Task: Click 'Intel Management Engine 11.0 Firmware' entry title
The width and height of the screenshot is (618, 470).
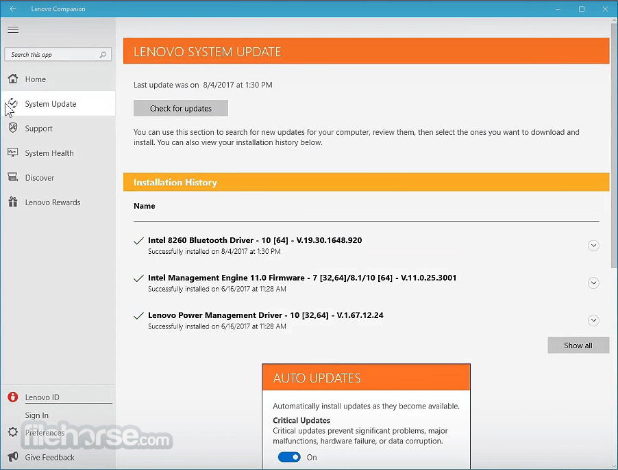Action: pyautogui.click(x=302, y=278)
